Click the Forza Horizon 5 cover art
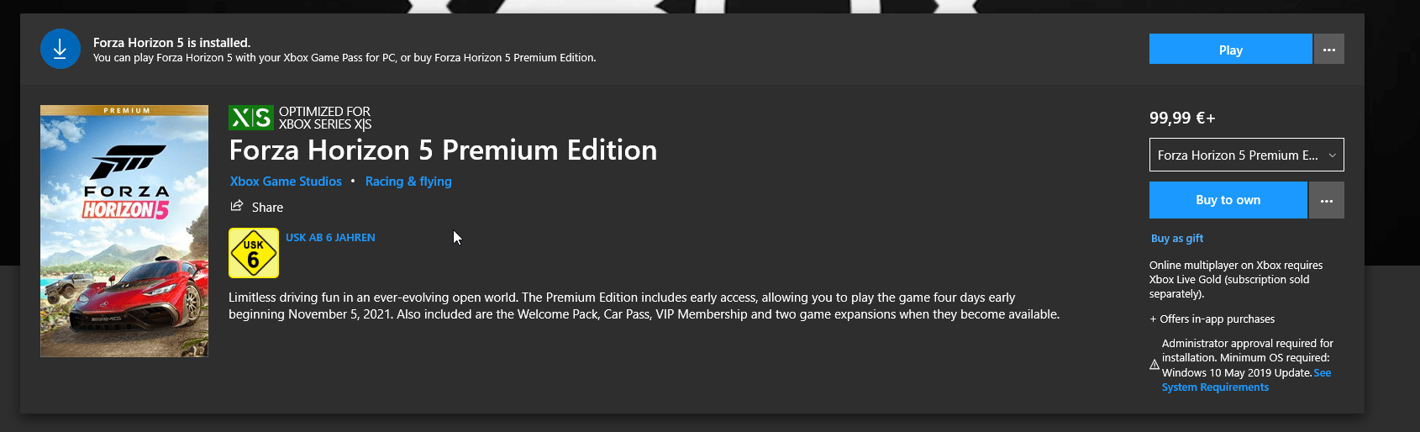Viewport: 1420px width, 432px height. point(124,231)
